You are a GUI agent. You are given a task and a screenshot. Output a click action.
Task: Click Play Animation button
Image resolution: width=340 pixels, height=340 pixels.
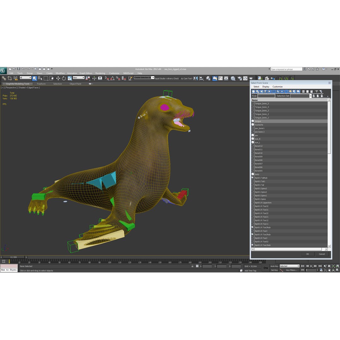(311, 266)
